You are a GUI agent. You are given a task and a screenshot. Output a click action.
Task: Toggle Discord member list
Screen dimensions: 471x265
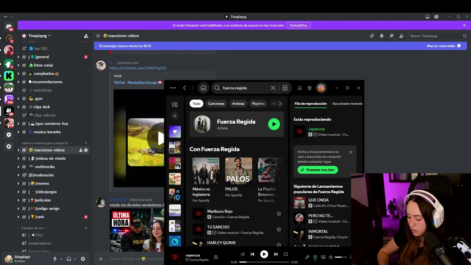coord(401,36)
